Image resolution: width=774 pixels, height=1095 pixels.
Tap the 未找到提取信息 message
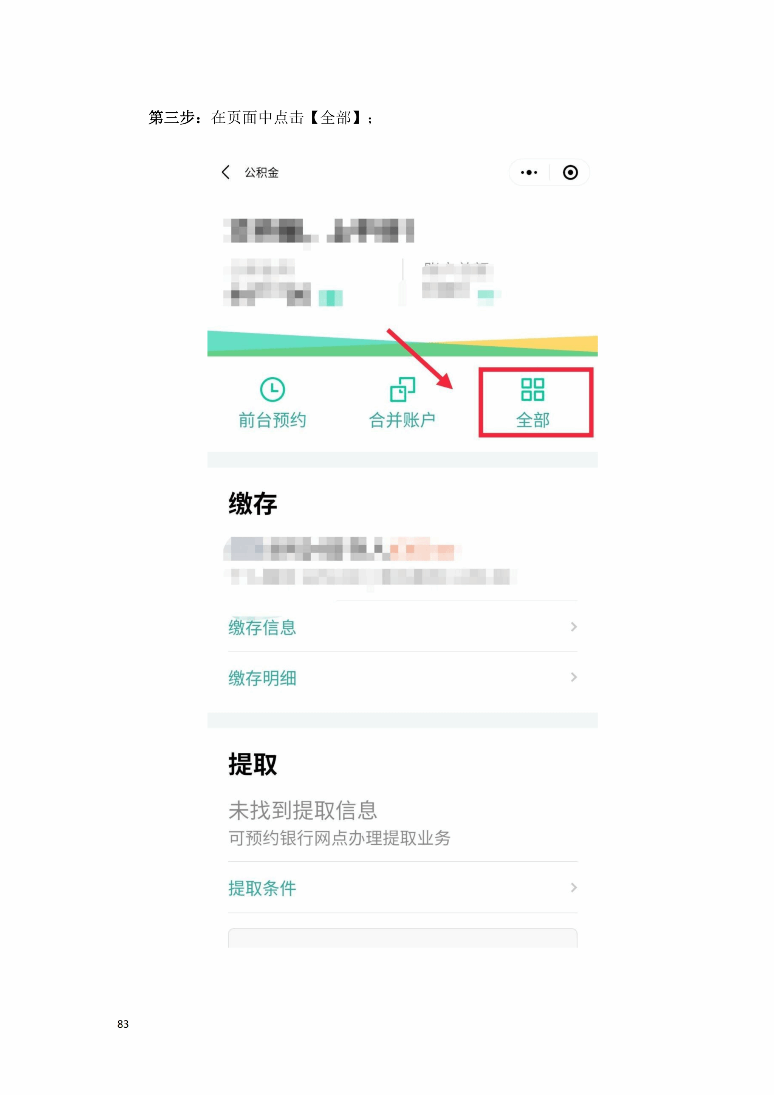click(x=303, y=810)
